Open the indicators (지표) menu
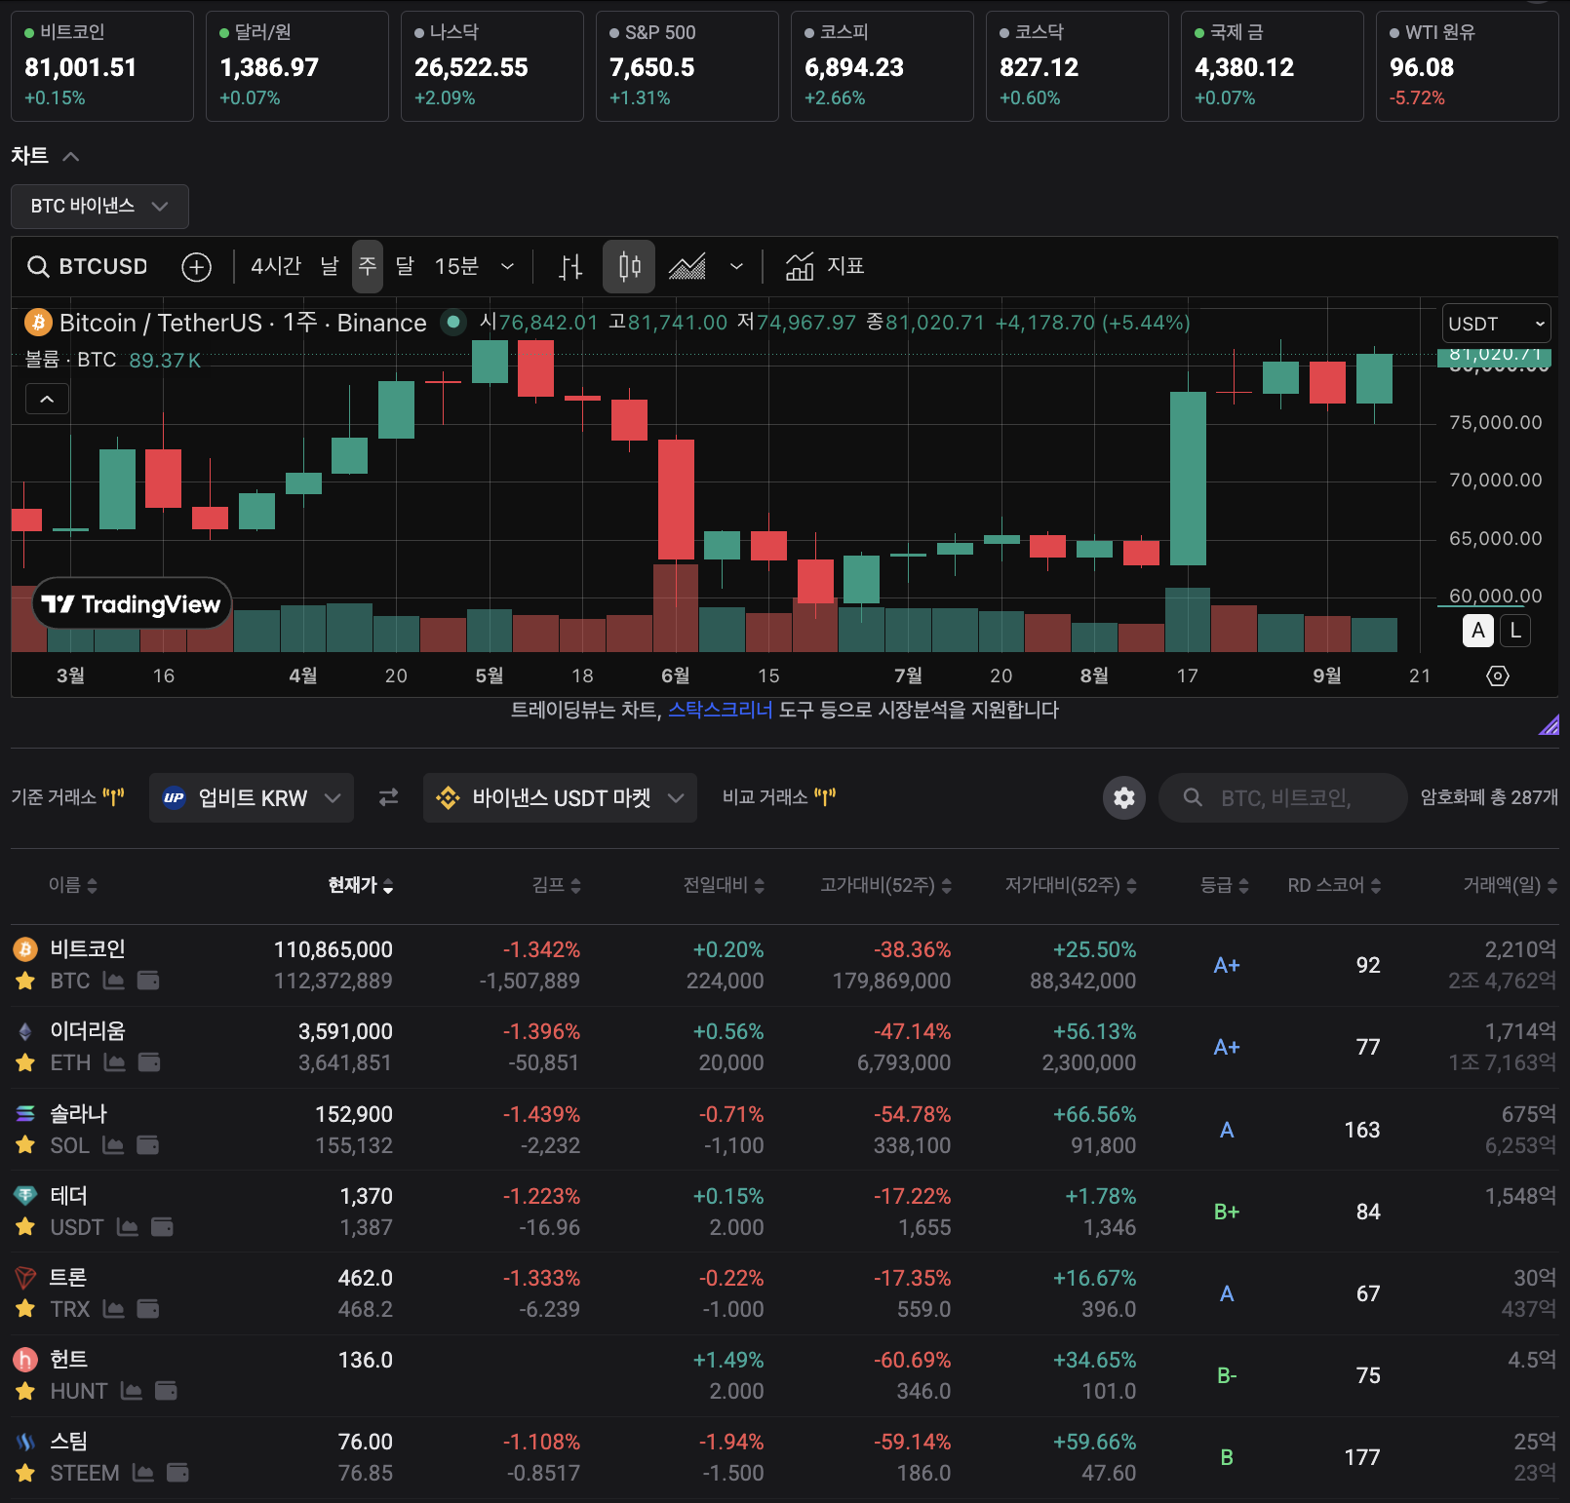Screen dimensions: 1570x1503 click(x=825, y=266)
